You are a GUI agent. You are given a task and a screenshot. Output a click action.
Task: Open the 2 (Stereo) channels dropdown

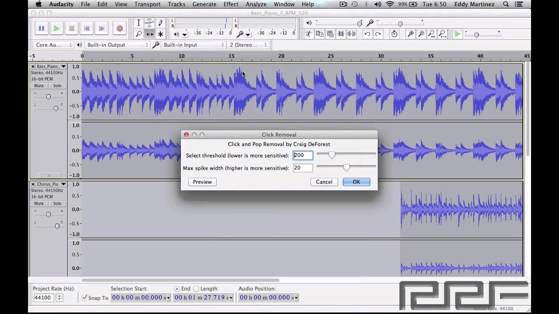pos(248,45)
